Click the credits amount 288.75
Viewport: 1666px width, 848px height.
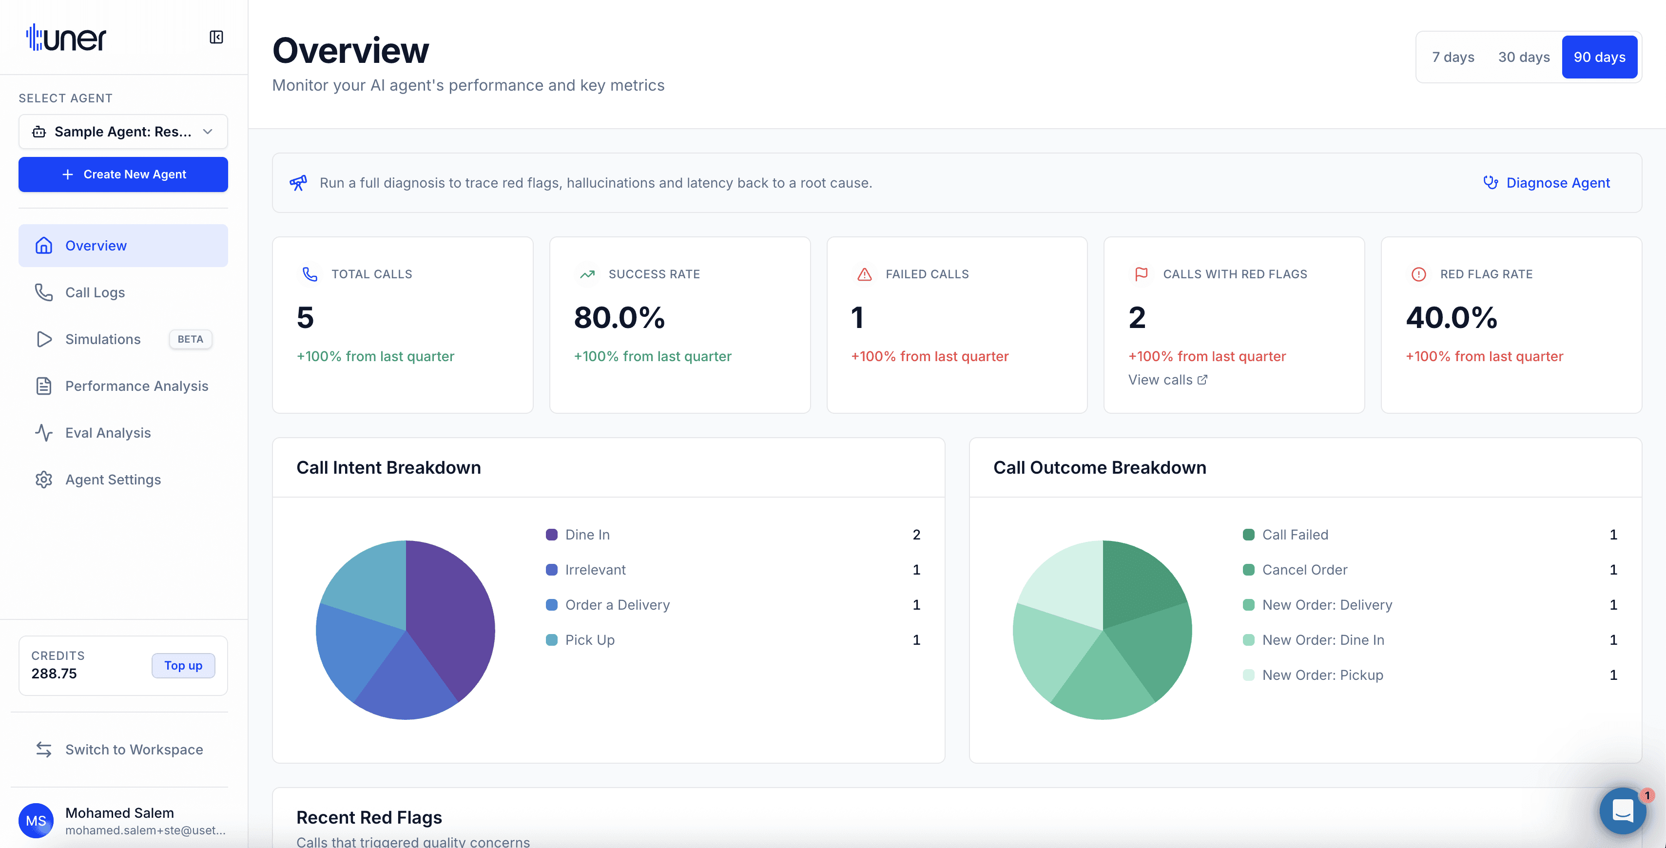pos(54,674)
